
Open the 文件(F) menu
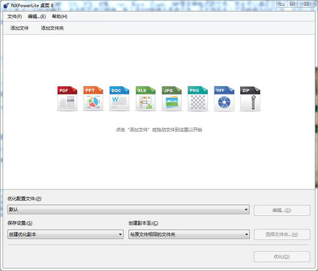tap(14, 16)
